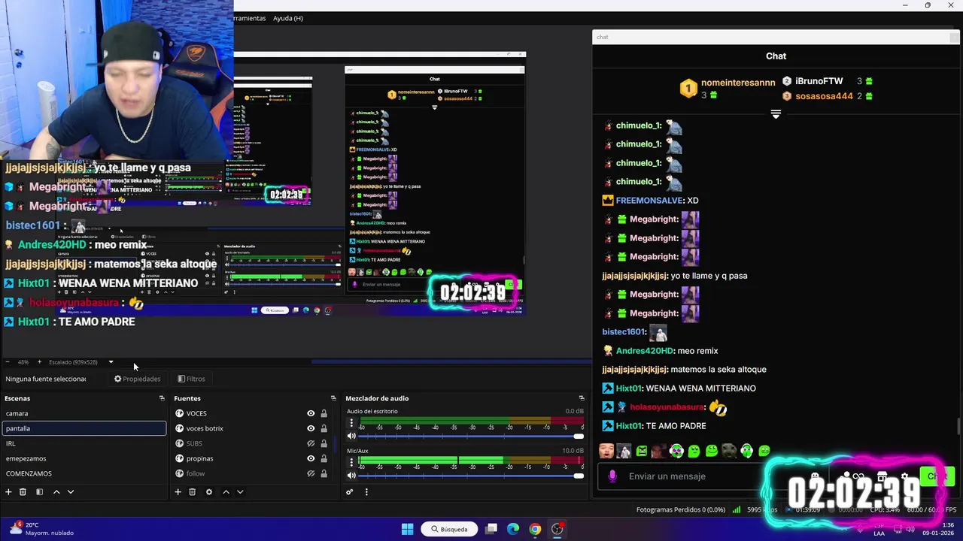Mute Audio del escritorio speaker icon
The height and width of the screenshot is (541, 963).
click(351, 437)
